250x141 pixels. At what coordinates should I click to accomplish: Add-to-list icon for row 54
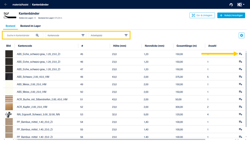(240, 122)
